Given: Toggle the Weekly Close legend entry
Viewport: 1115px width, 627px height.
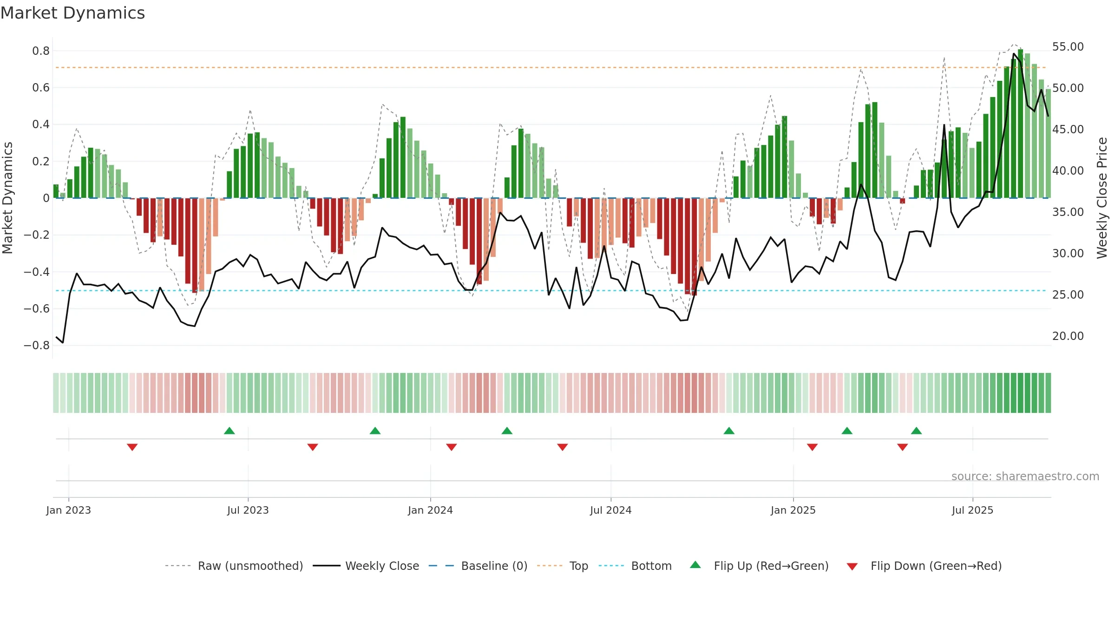Looking at the screenshot, I should point(366,566).
